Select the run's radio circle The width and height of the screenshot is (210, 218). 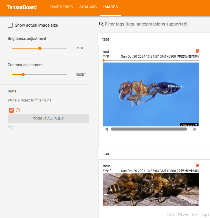(x=18, y=110)
